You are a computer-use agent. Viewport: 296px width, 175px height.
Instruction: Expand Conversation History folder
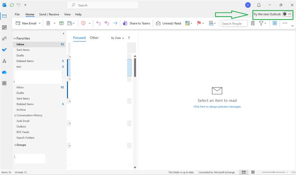coord(15,116)
